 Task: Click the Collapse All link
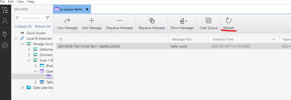click(23, 27)
